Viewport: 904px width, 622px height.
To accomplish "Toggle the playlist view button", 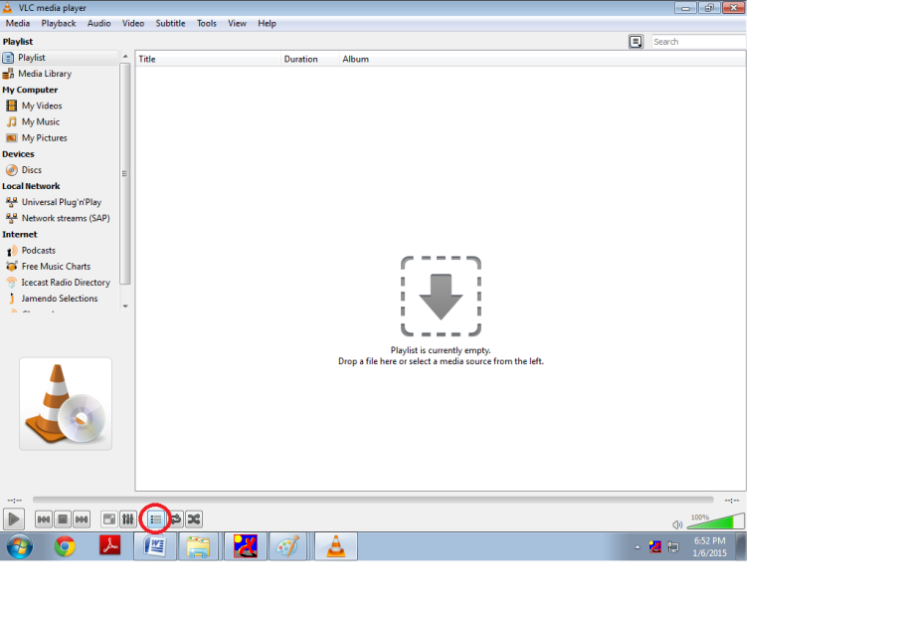I will (156, 519).
